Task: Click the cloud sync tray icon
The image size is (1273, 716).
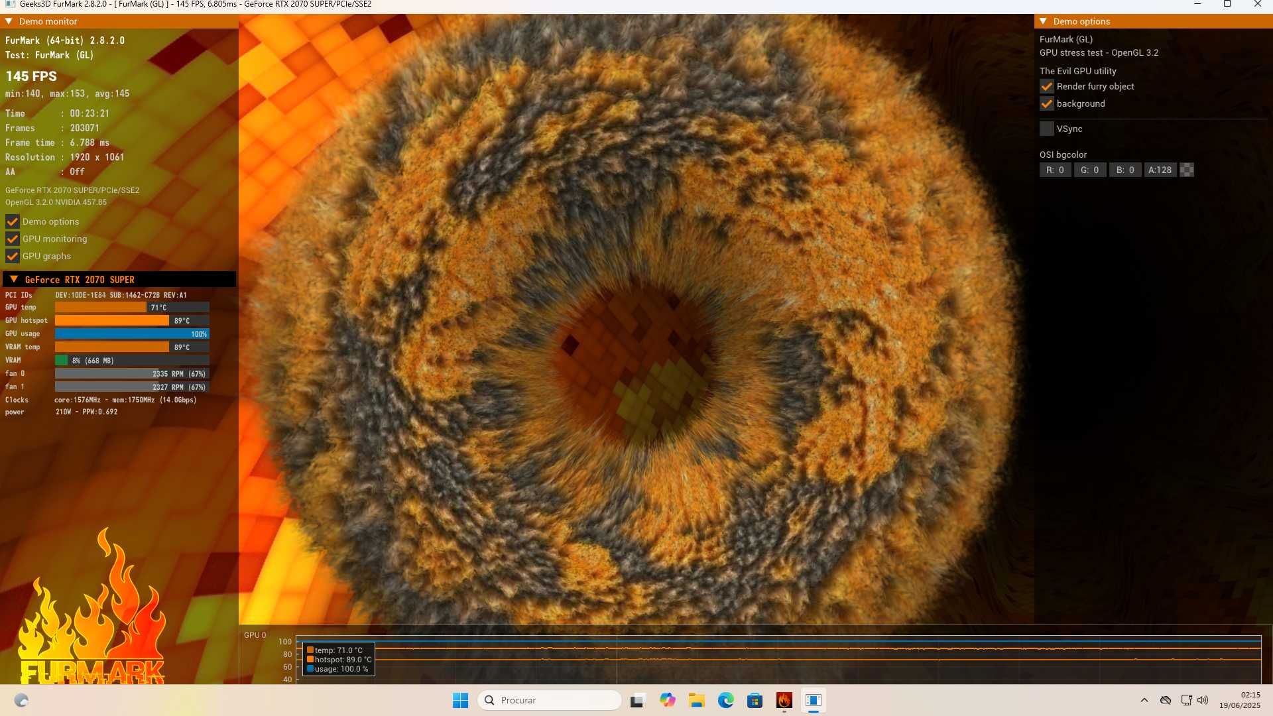Action: [1166, 700]
